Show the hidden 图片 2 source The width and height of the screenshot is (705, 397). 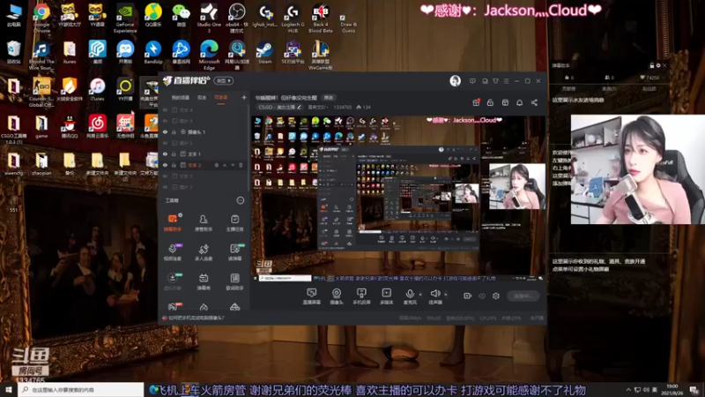click(x=165, y=187)
